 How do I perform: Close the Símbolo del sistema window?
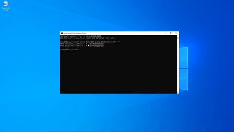click(176, 33)
